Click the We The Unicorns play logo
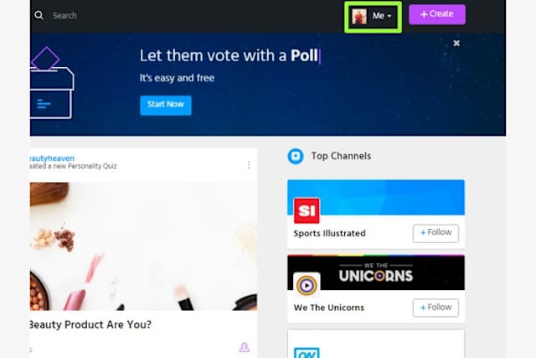Image resolution: width=536 pixels, height=358 pixels. click(307, 285)
